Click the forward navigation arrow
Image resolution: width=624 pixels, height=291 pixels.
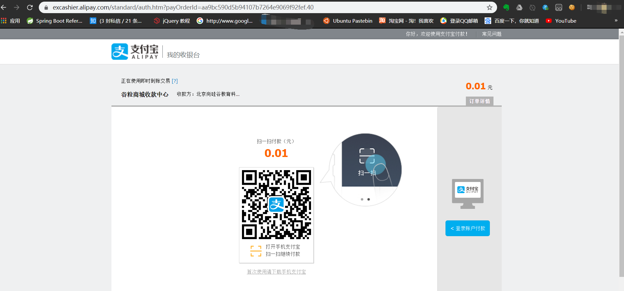(17, 7)
